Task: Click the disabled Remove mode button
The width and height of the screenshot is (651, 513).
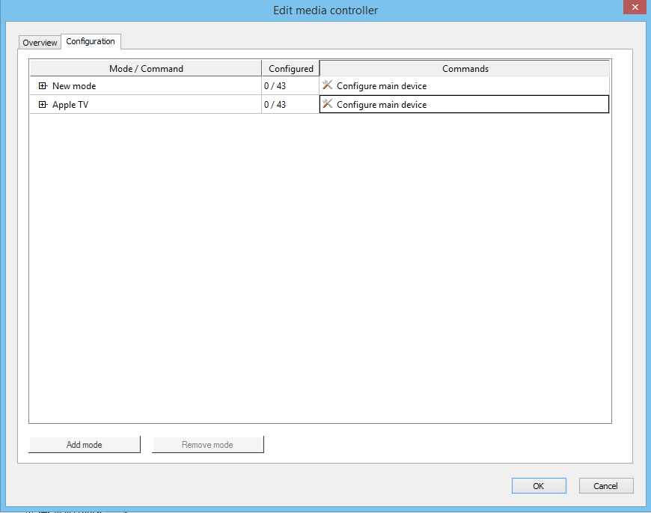Action: [x=207, y=444]
